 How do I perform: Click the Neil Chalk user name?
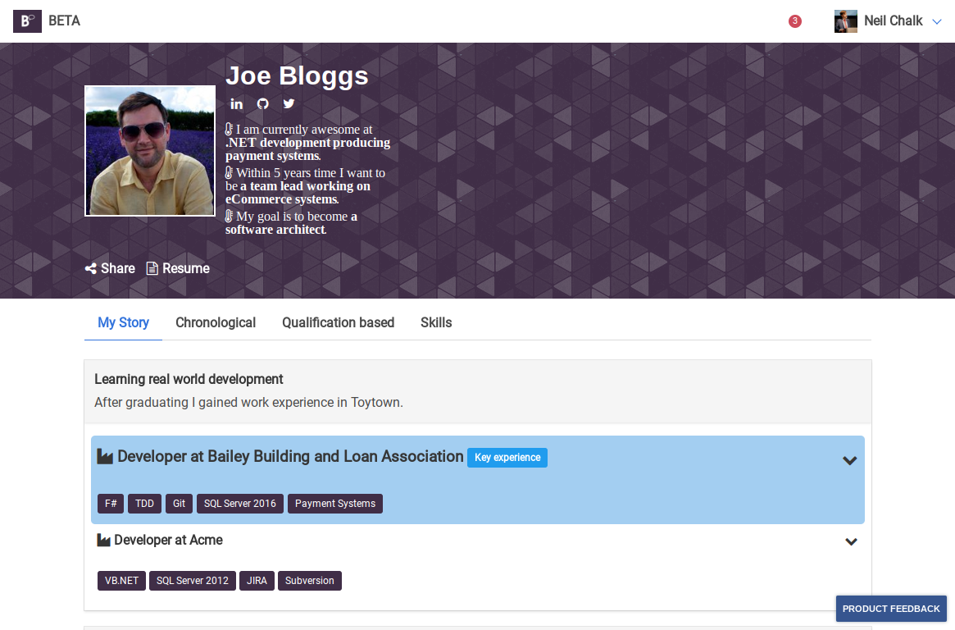(893, 21)
